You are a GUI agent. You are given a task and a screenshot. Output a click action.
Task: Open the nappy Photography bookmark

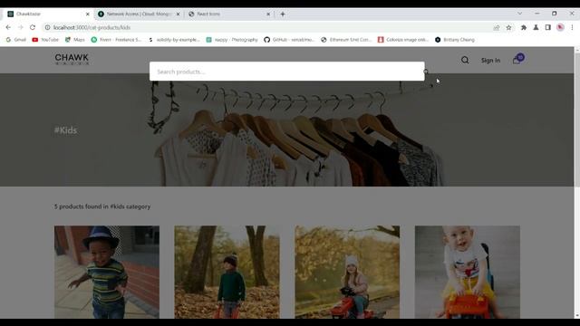pos(232,40)
